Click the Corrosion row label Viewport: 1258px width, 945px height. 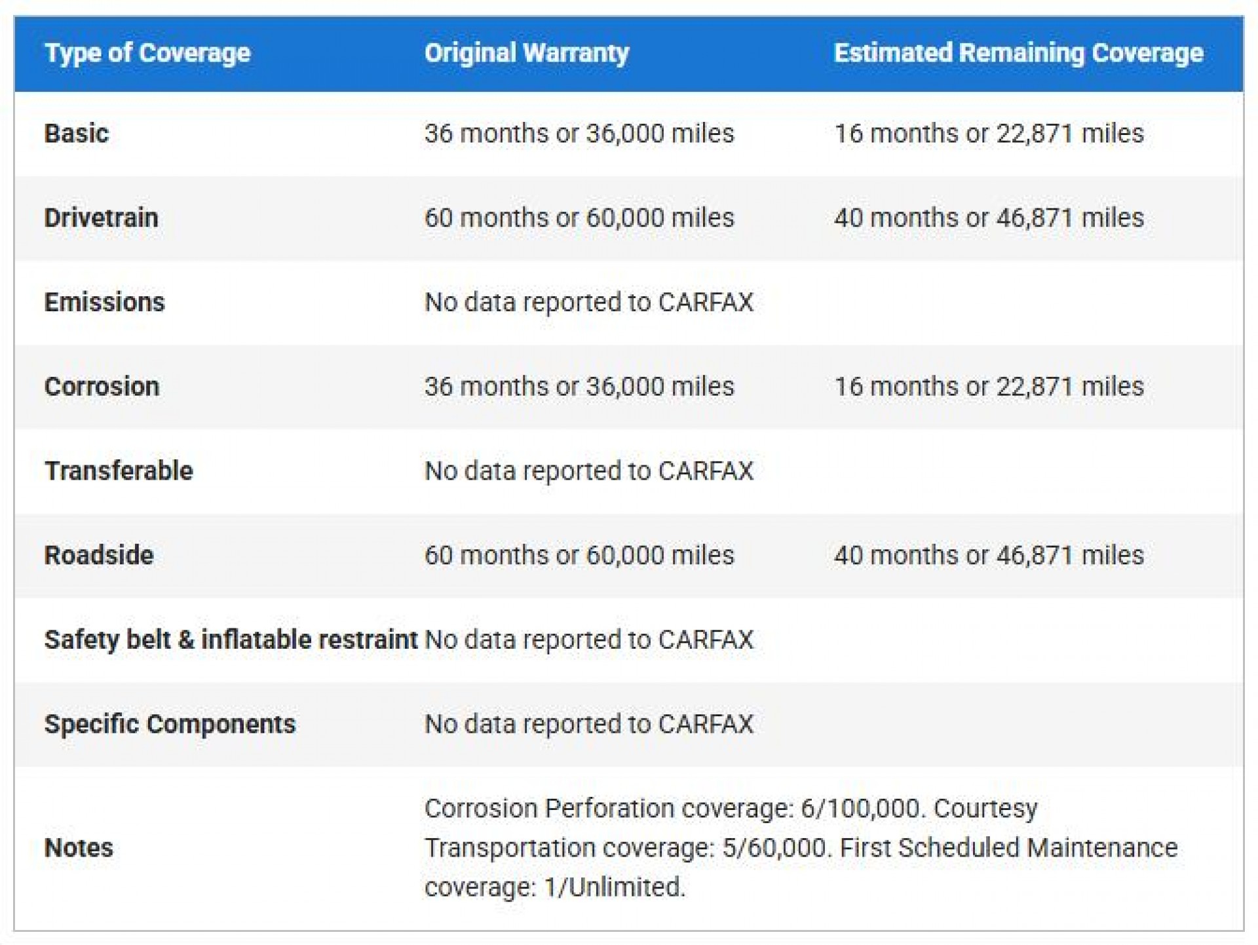point(102,387)
